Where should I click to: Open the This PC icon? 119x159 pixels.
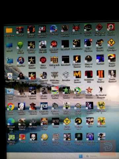(9, 46)
